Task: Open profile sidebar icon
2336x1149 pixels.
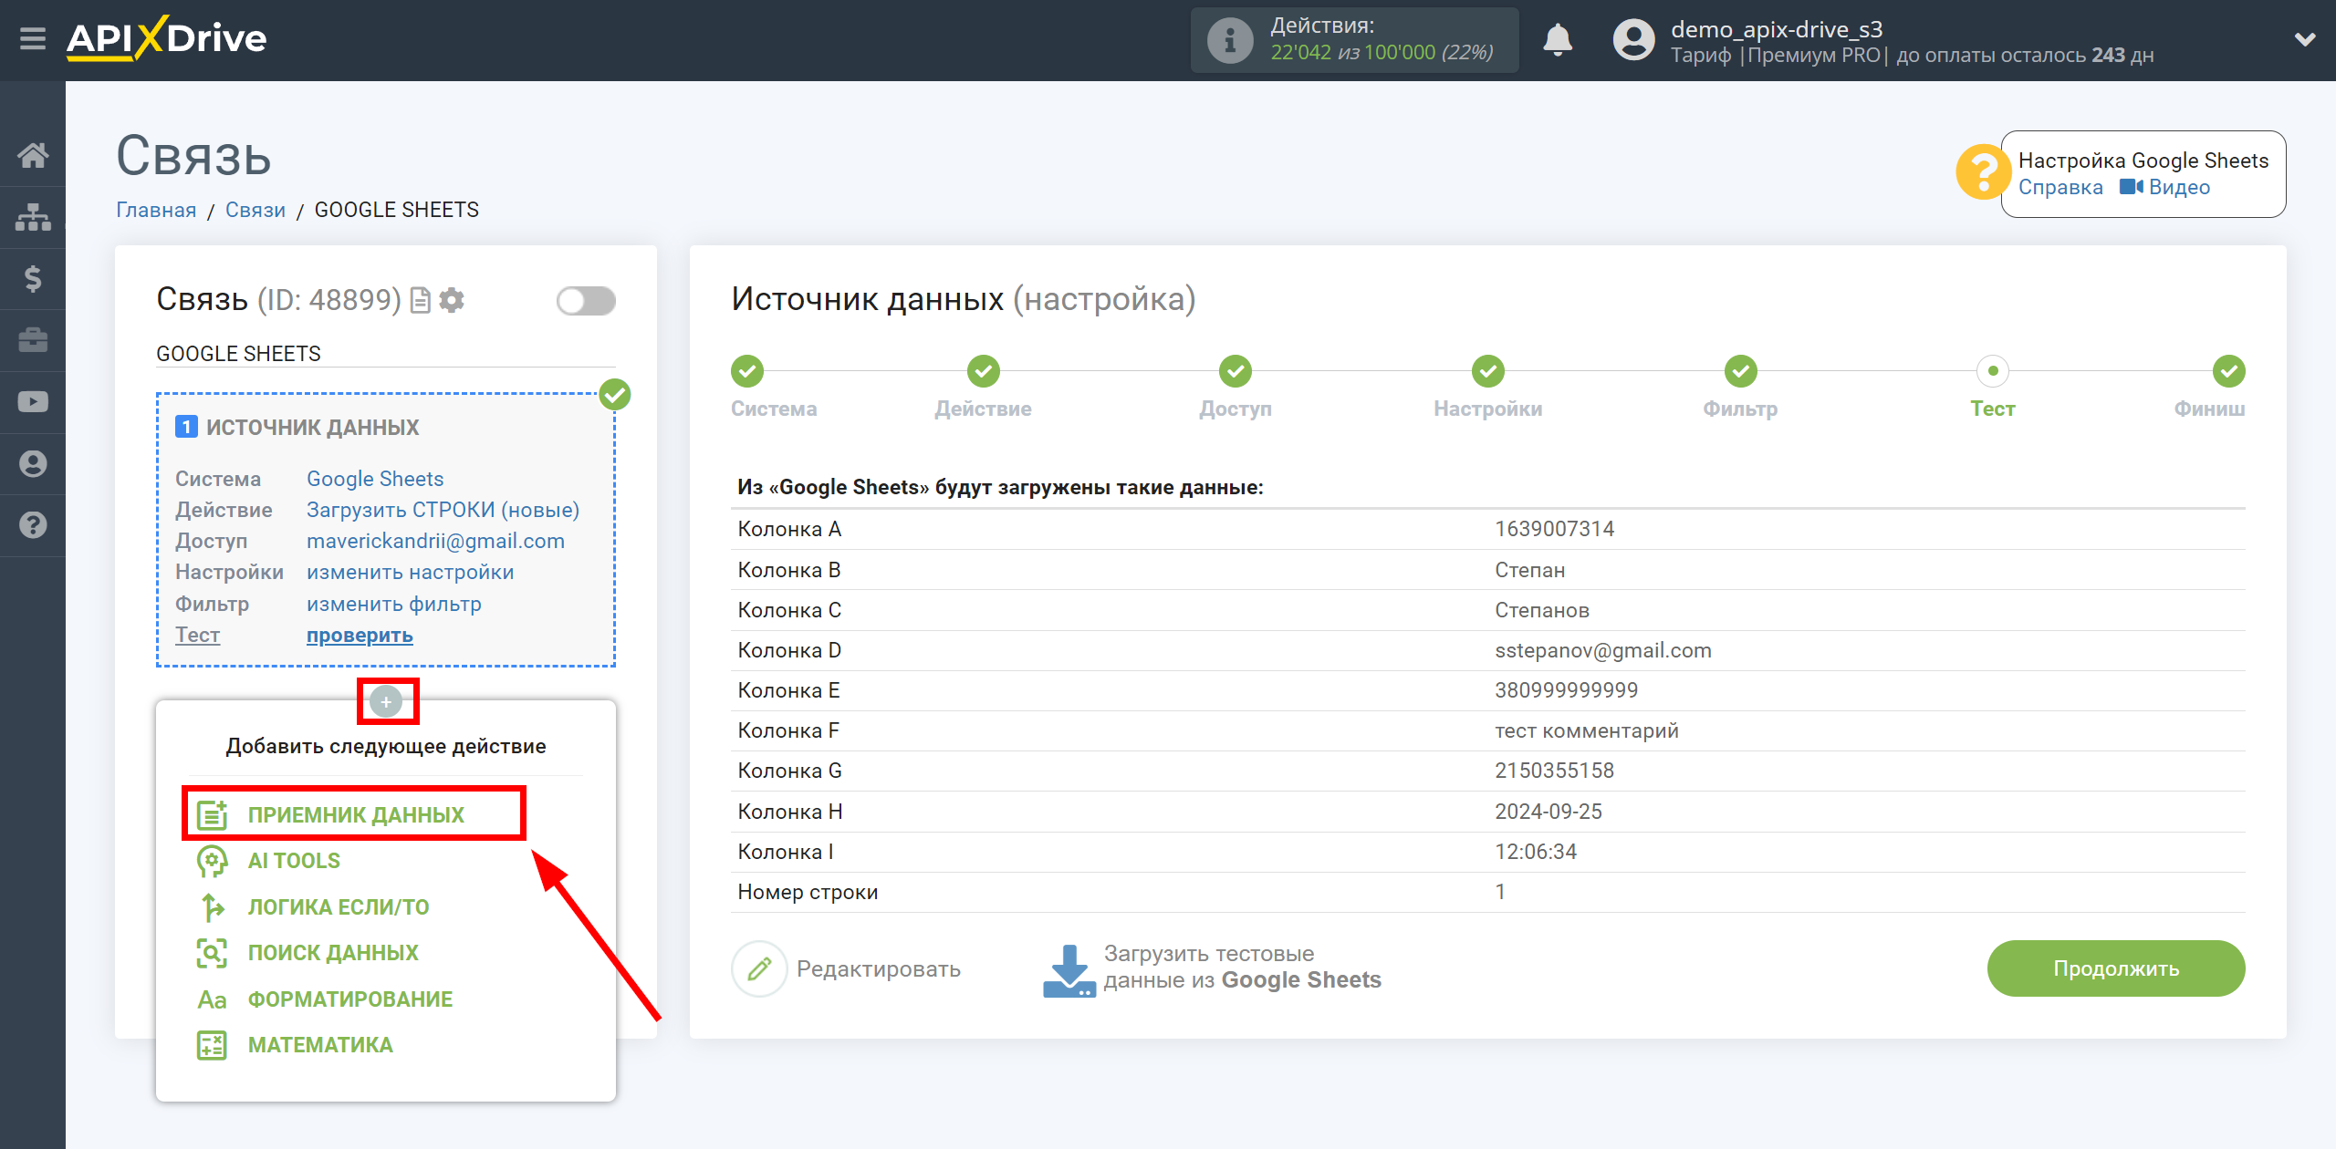Action: pyautogui.click(x=33, y=463)
